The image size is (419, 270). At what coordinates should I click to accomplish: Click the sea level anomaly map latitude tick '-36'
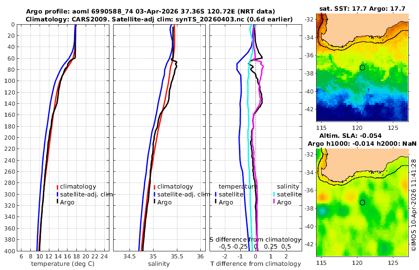pyautogui.click(x=309, y=190)
